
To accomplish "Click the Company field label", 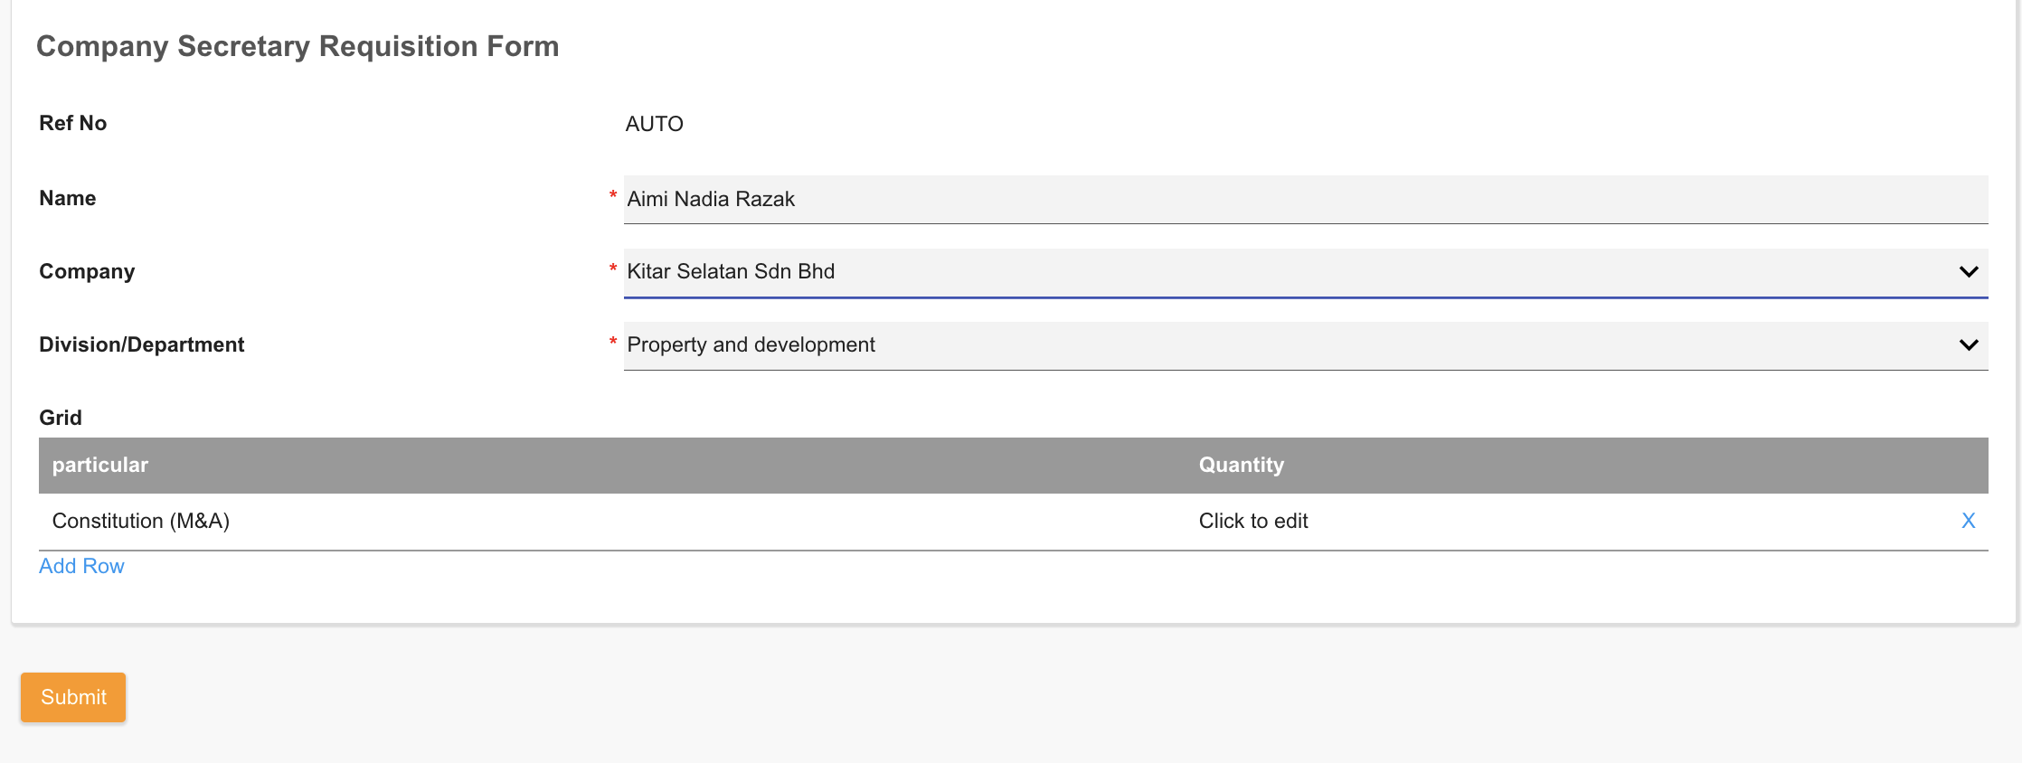I will point(87,272).
